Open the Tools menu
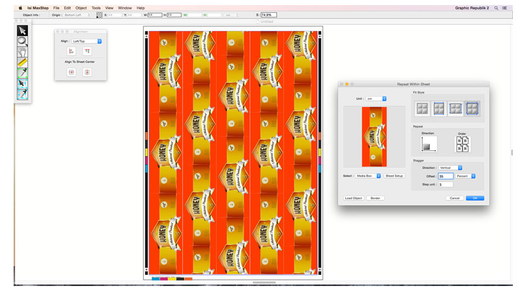The height and width of the screenshot is (290, 528). click(96, 8)
